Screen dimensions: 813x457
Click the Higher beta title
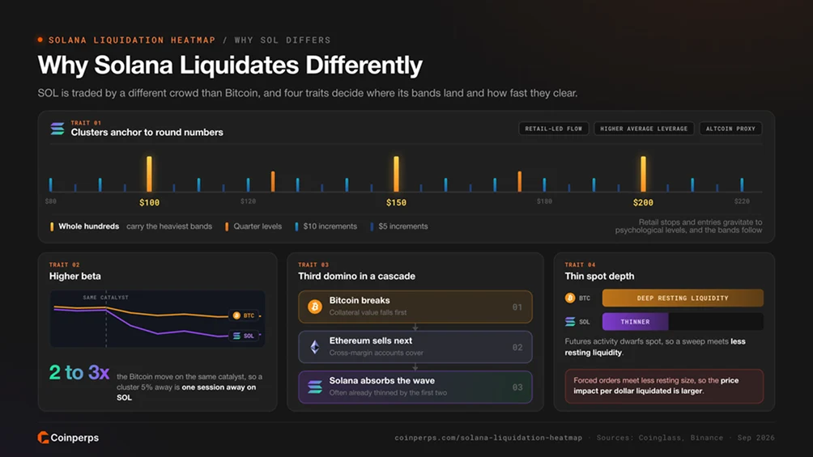coord(75,276)
